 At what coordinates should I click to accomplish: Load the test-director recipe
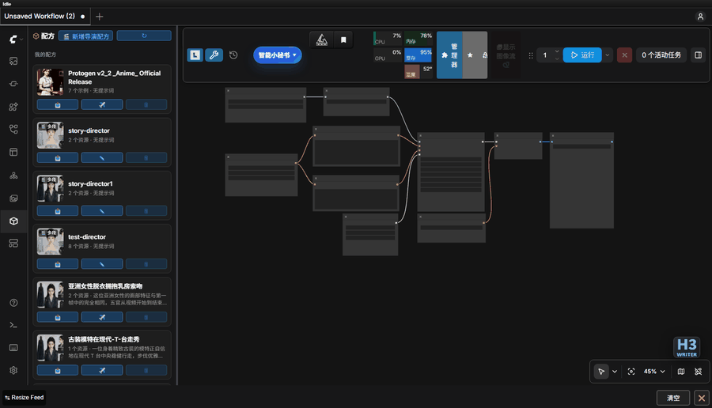click(58, 264)
